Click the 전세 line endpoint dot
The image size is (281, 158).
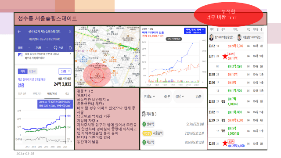pos(65,127)
